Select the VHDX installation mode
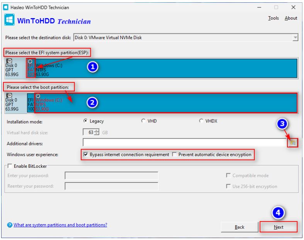 point(202,121)
